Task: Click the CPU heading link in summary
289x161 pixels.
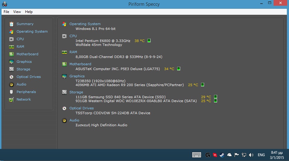Action: pos(73,36)
